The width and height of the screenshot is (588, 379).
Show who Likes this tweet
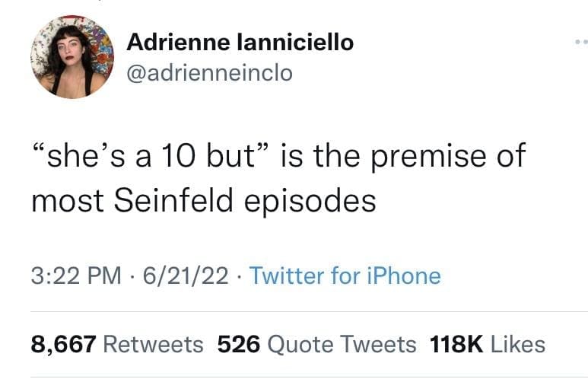coord(517,344)
